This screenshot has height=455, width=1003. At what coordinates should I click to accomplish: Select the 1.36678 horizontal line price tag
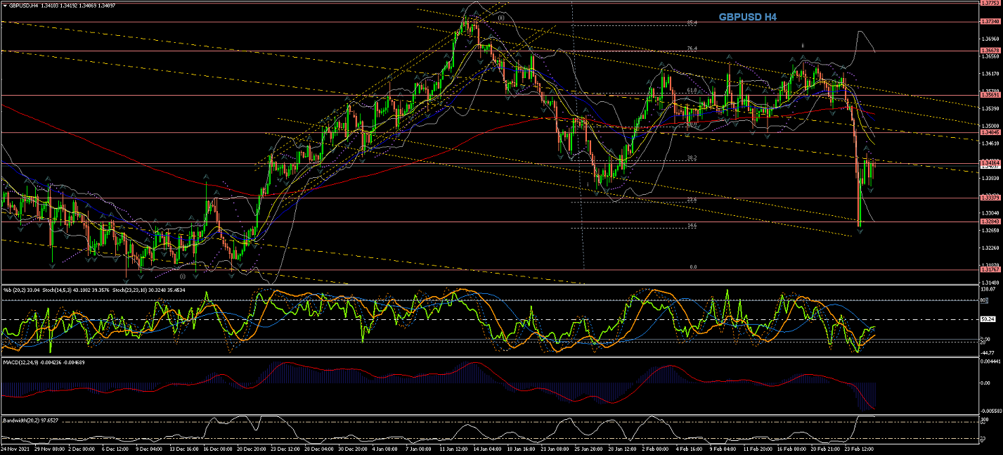click(990, 51)
